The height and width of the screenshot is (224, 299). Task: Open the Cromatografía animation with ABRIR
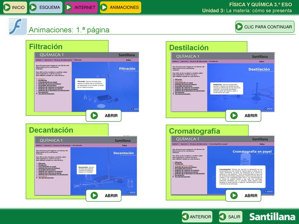click(243, 195)
